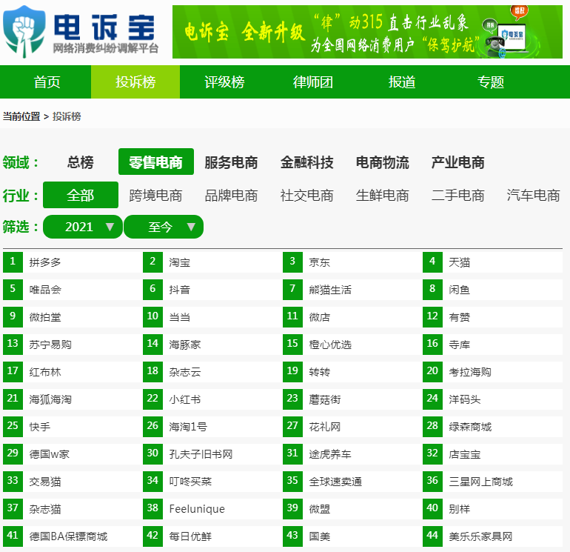Select the 产业电商 domain filter
This screenshot has width=570, height=552.
[458, 162]
